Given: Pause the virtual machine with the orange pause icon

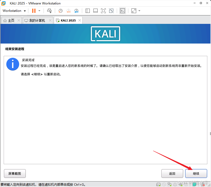Looking at the screenshot, I should click(34, 11).
